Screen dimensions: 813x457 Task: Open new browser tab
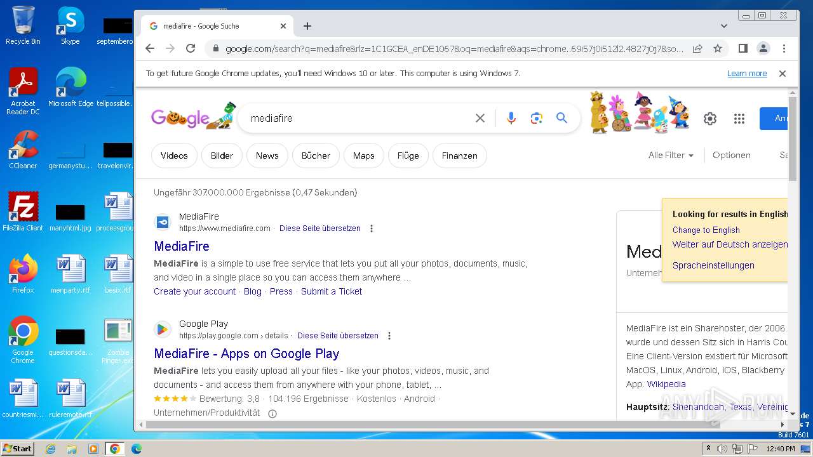coord(307,26)
